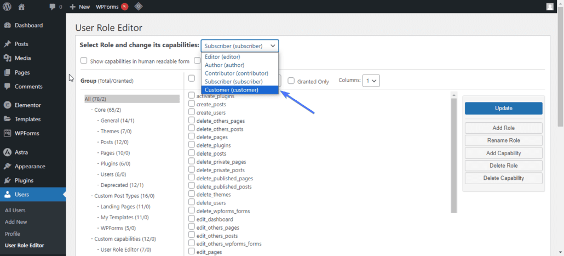Check the delete_themes capability
This screenshot has width=564, height=256.
click(x=192, y=194)
